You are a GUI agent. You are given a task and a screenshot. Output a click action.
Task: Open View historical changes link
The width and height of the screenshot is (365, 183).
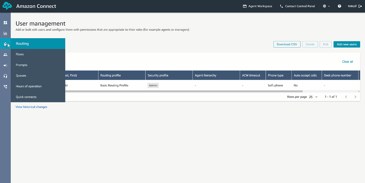[31, 107]
